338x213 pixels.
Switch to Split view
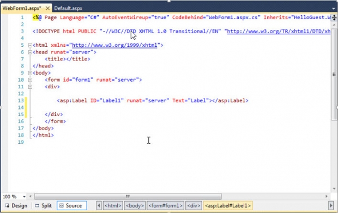point(43,206)
